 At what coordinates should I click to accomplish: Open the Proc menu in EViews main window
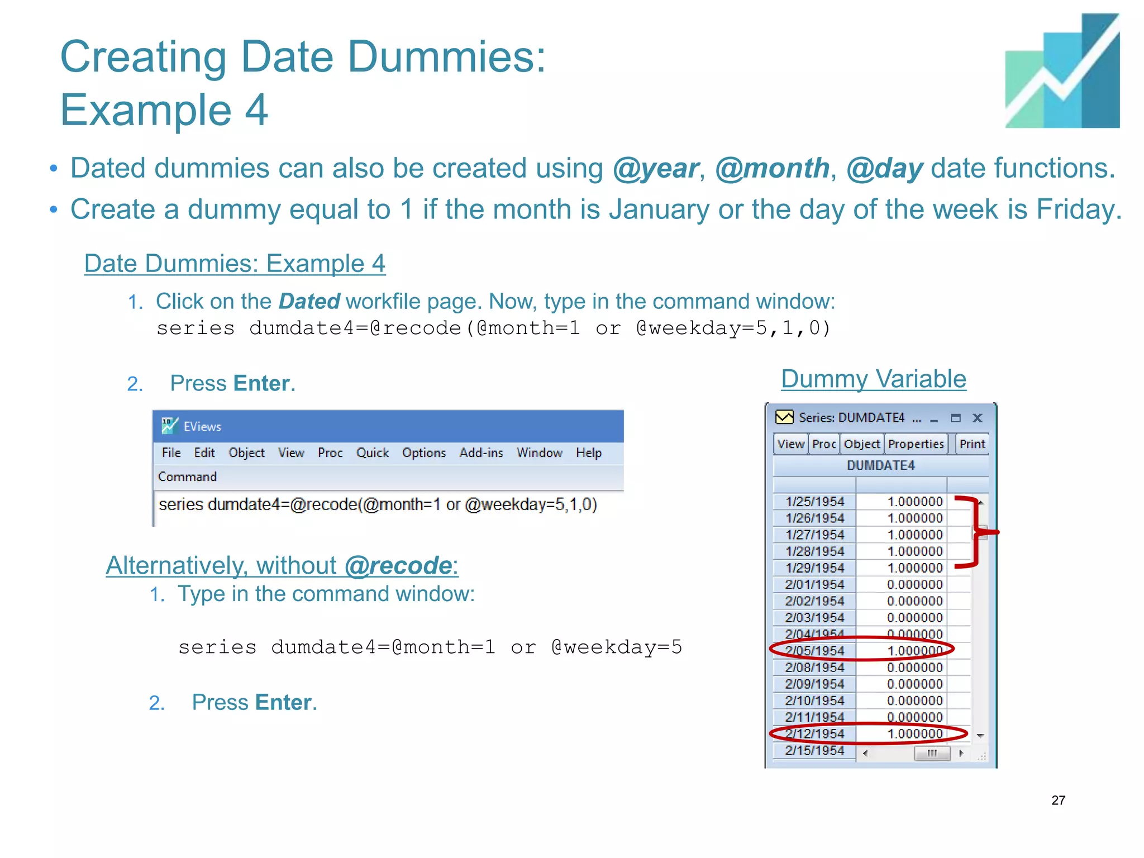point(330,452)
